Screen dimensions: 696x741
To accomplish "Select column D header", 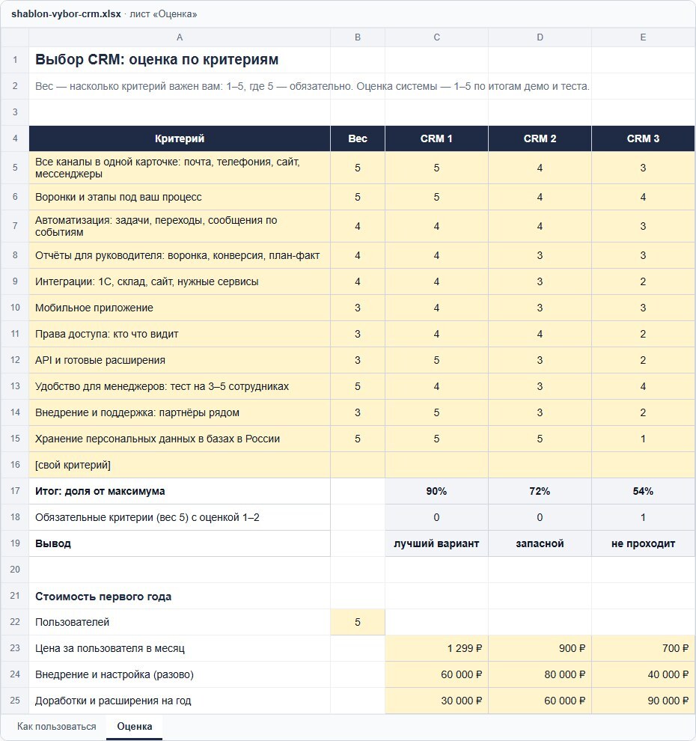I will coord(540,37).
